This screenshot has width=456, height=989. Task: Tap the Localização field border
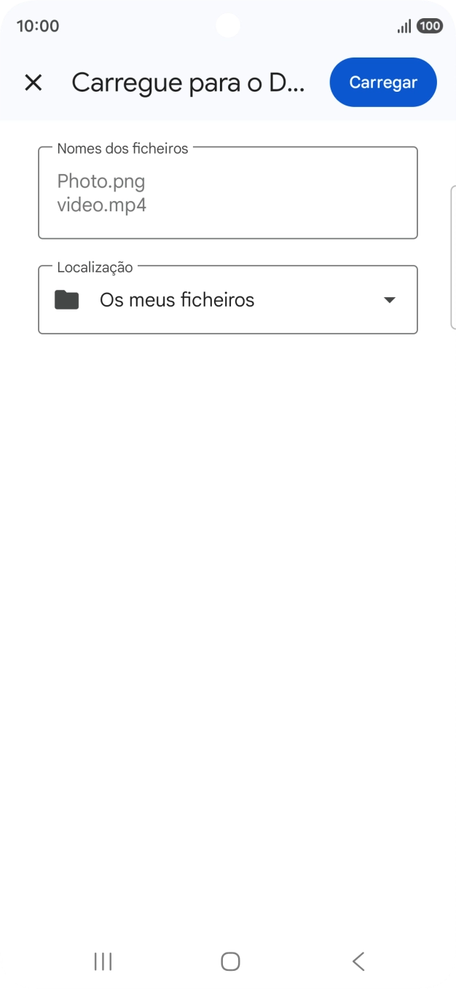(x=227, y=334)
